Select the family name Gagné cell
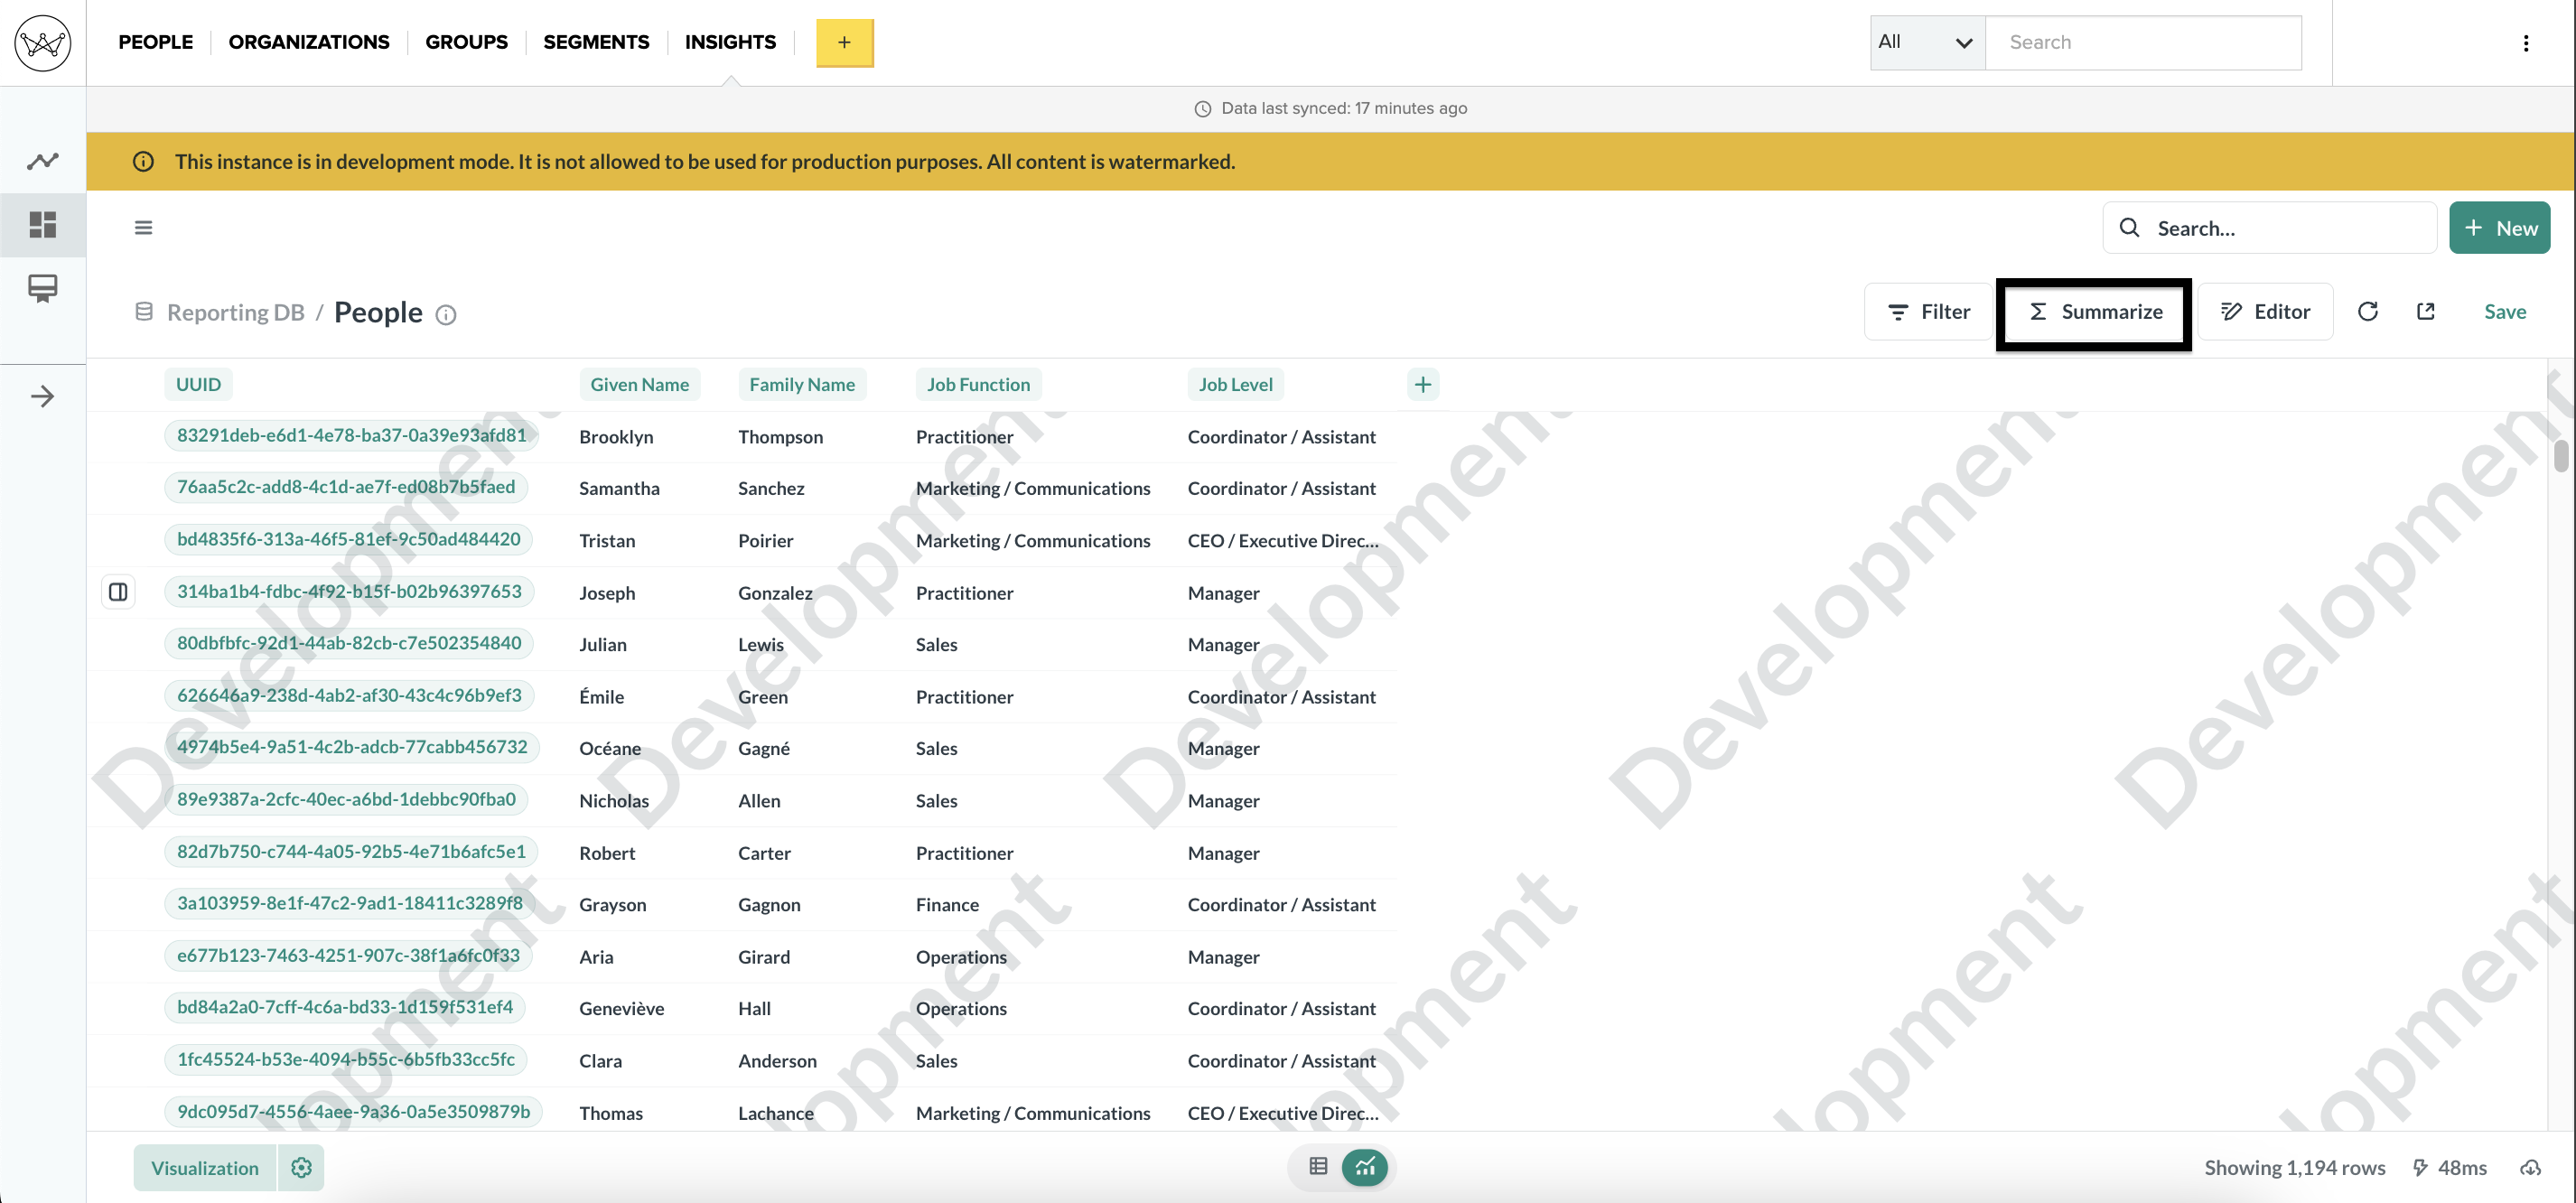The image size is (2576, 1203). 764,749
